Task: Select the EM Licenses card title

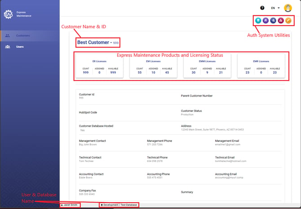Action: 153,61
